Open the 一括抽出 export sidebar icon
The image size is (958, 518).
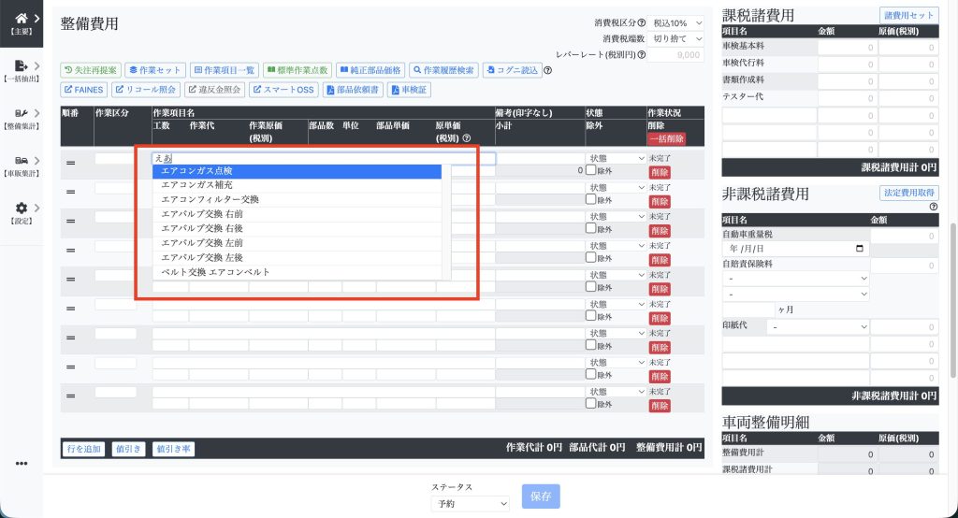(x=21, y=66)
